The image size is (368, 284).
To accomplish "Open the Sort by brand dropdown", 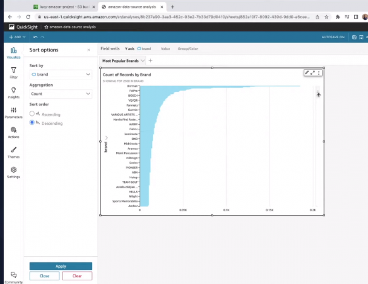I will click(61, 74).
